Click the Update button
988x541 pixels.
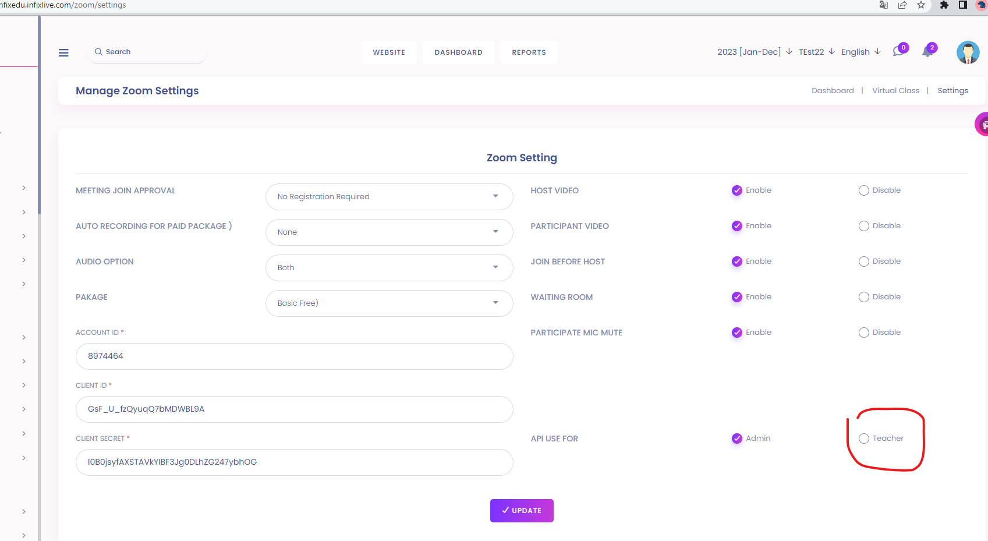click(x=522, y=511)
